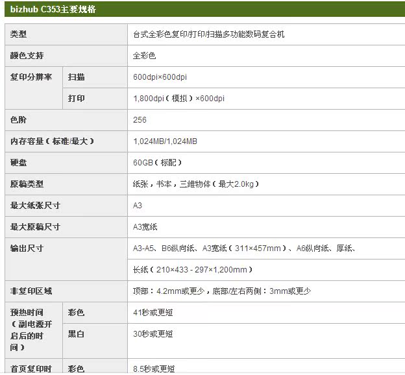405x375 pixels.
Task: Click the 600dpi×600dpi scan resolution value
Action: click(160, 77)
